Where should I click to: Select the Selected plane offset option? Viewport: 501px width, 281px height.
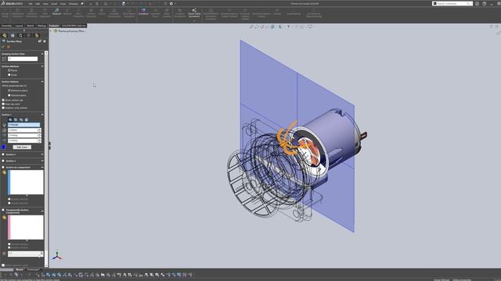click(9, 95)
